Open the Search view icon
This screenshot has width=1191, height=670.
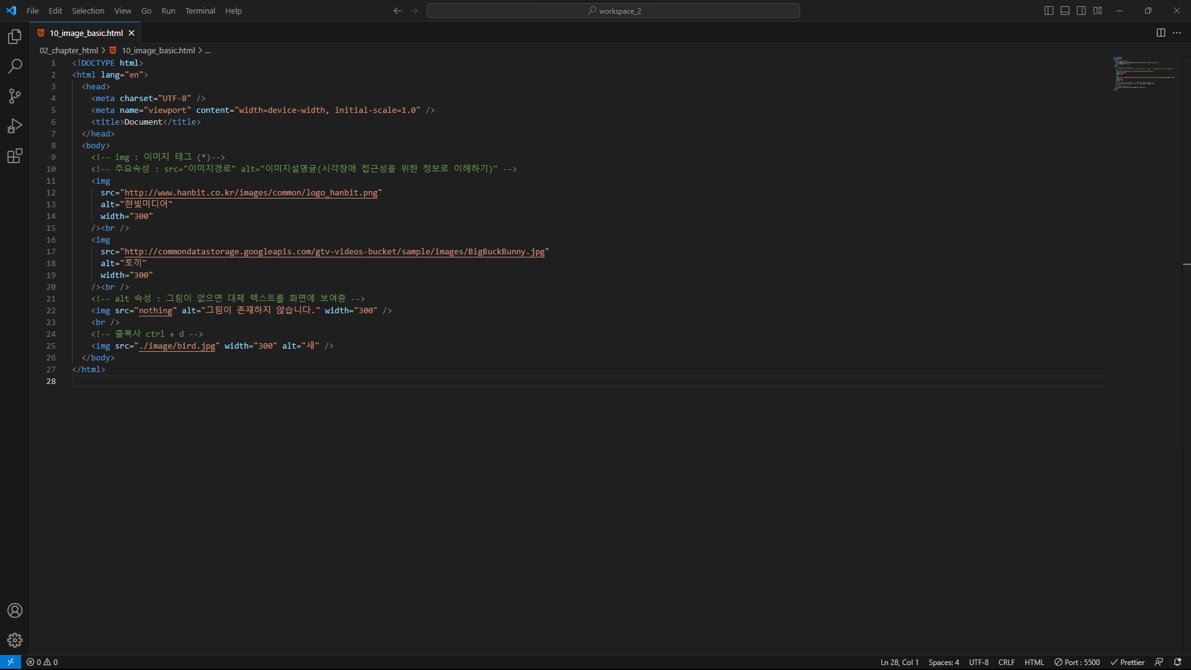point(15,66)
